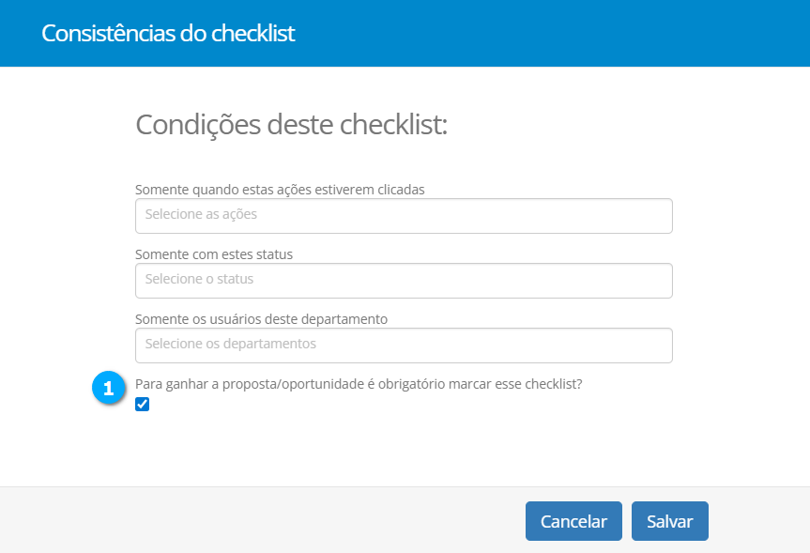Click the word 'checklist' in the dialog title
Screen dimensions: 810x553
click(x=253, y=34)
